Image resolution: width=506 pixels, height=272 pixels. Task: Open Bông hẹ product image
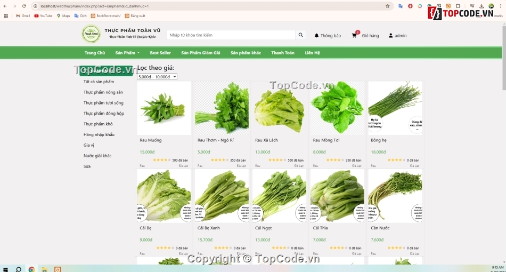pos(395,108)
